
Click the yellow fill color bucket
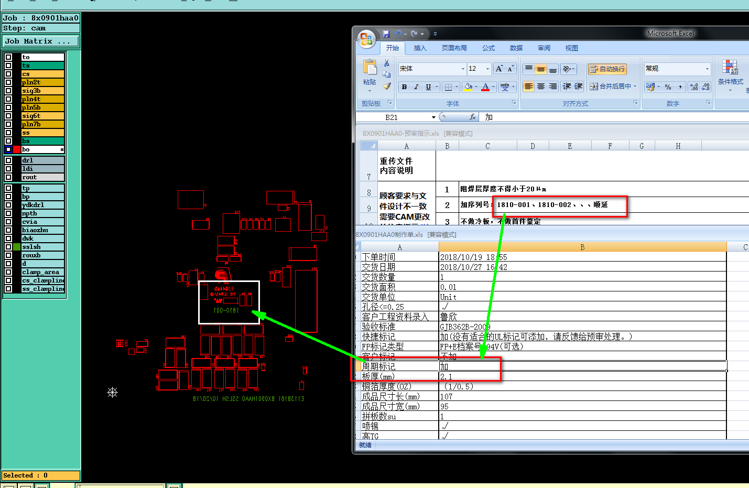click(x=469, y=87)
